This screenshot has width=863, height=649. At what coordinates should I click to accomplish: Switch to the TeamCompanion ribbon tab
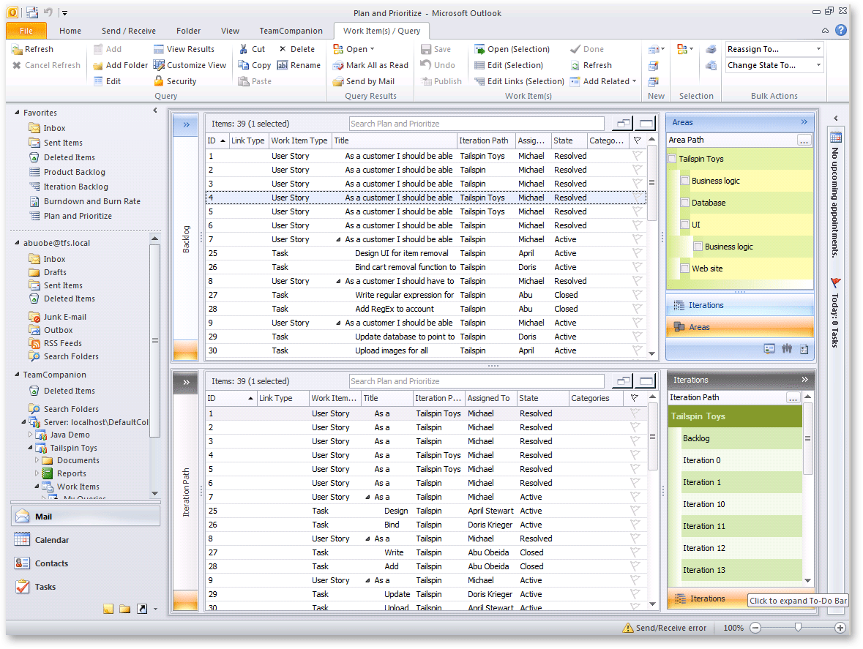point(291,31)
